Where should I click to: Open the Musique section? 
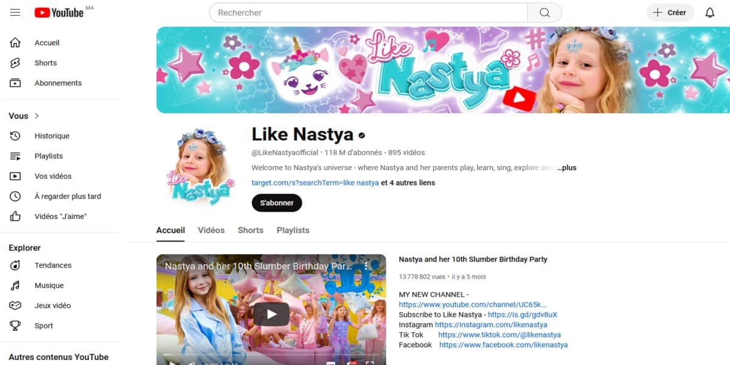(49, 285)
